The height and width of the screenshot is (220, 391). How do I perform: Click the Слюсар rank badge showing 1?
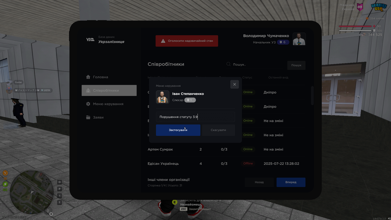[190, 100]
